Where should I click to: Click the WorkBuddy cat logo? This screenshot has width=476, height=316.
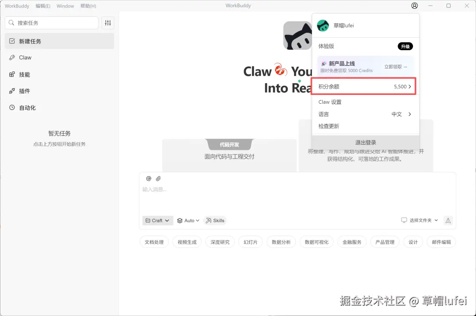[297, 36]
